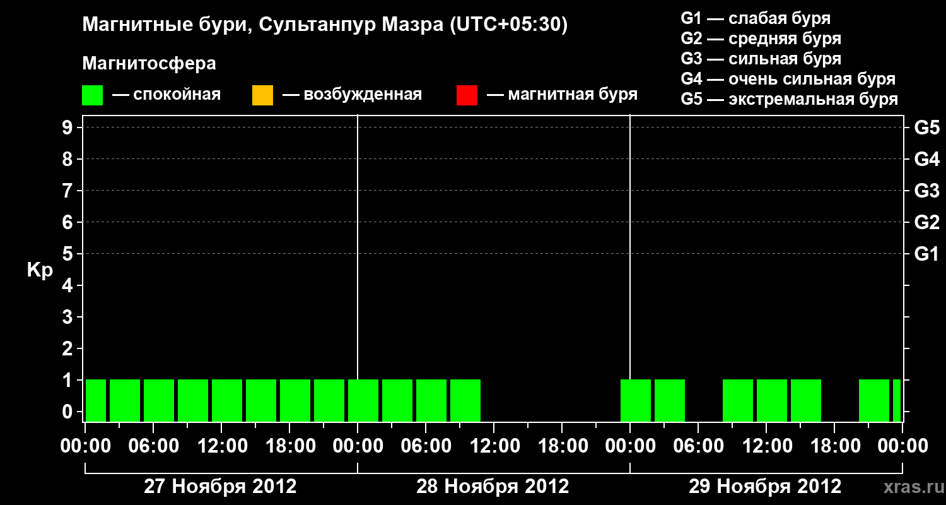The height and width of the screenshot is (505, 946).
Task: Click the '06:00' time label under 29 Ноября
Action: pos(698,446)
